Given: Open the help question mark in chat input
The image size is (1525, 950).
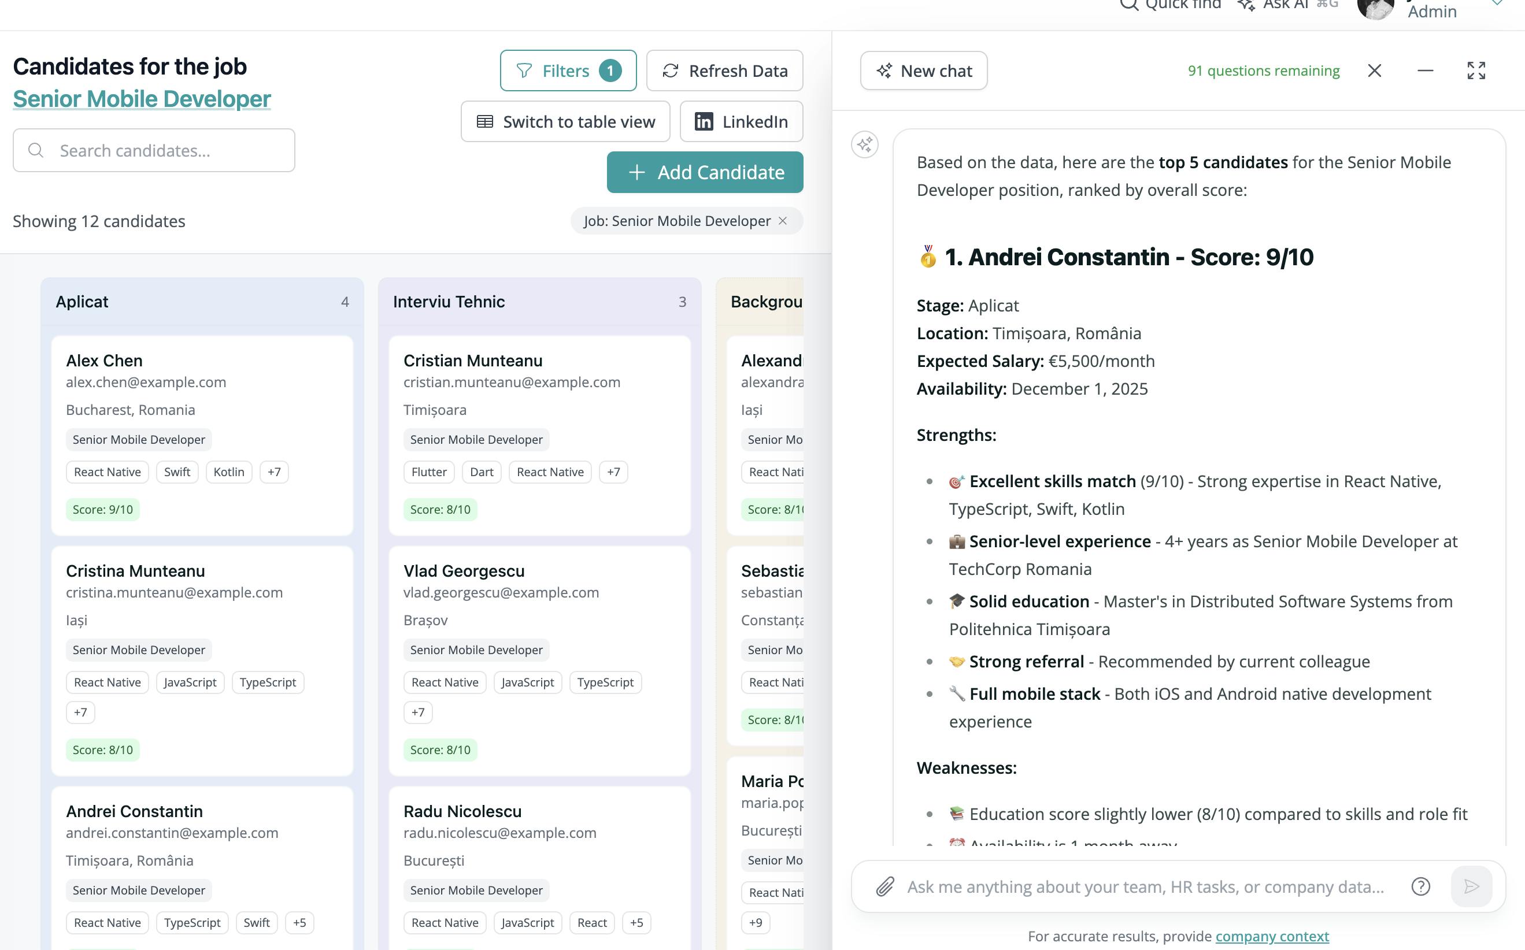Looking at the screenshot, I should click(1420, 886).
